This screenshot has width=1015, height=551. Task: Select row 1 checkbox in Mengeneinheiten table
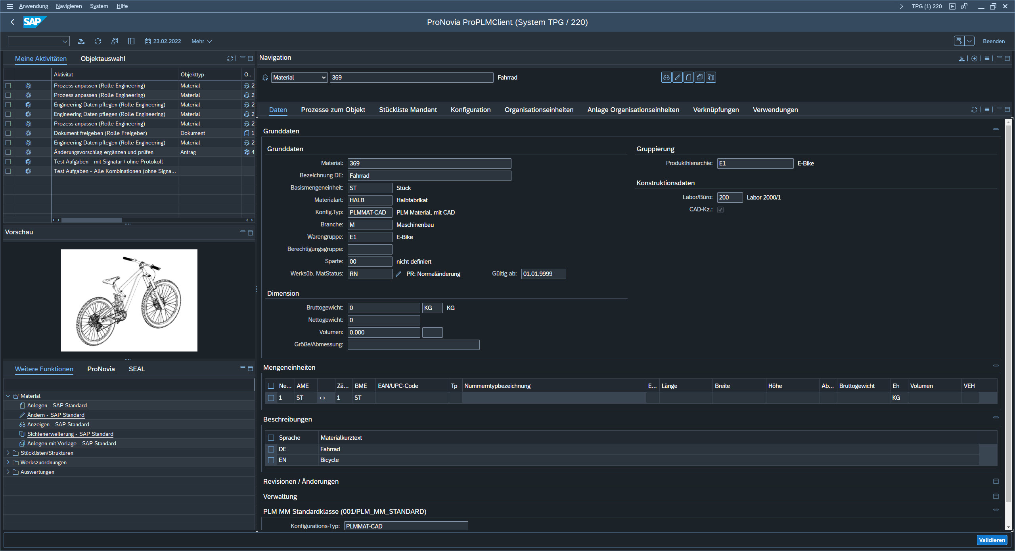271,398
